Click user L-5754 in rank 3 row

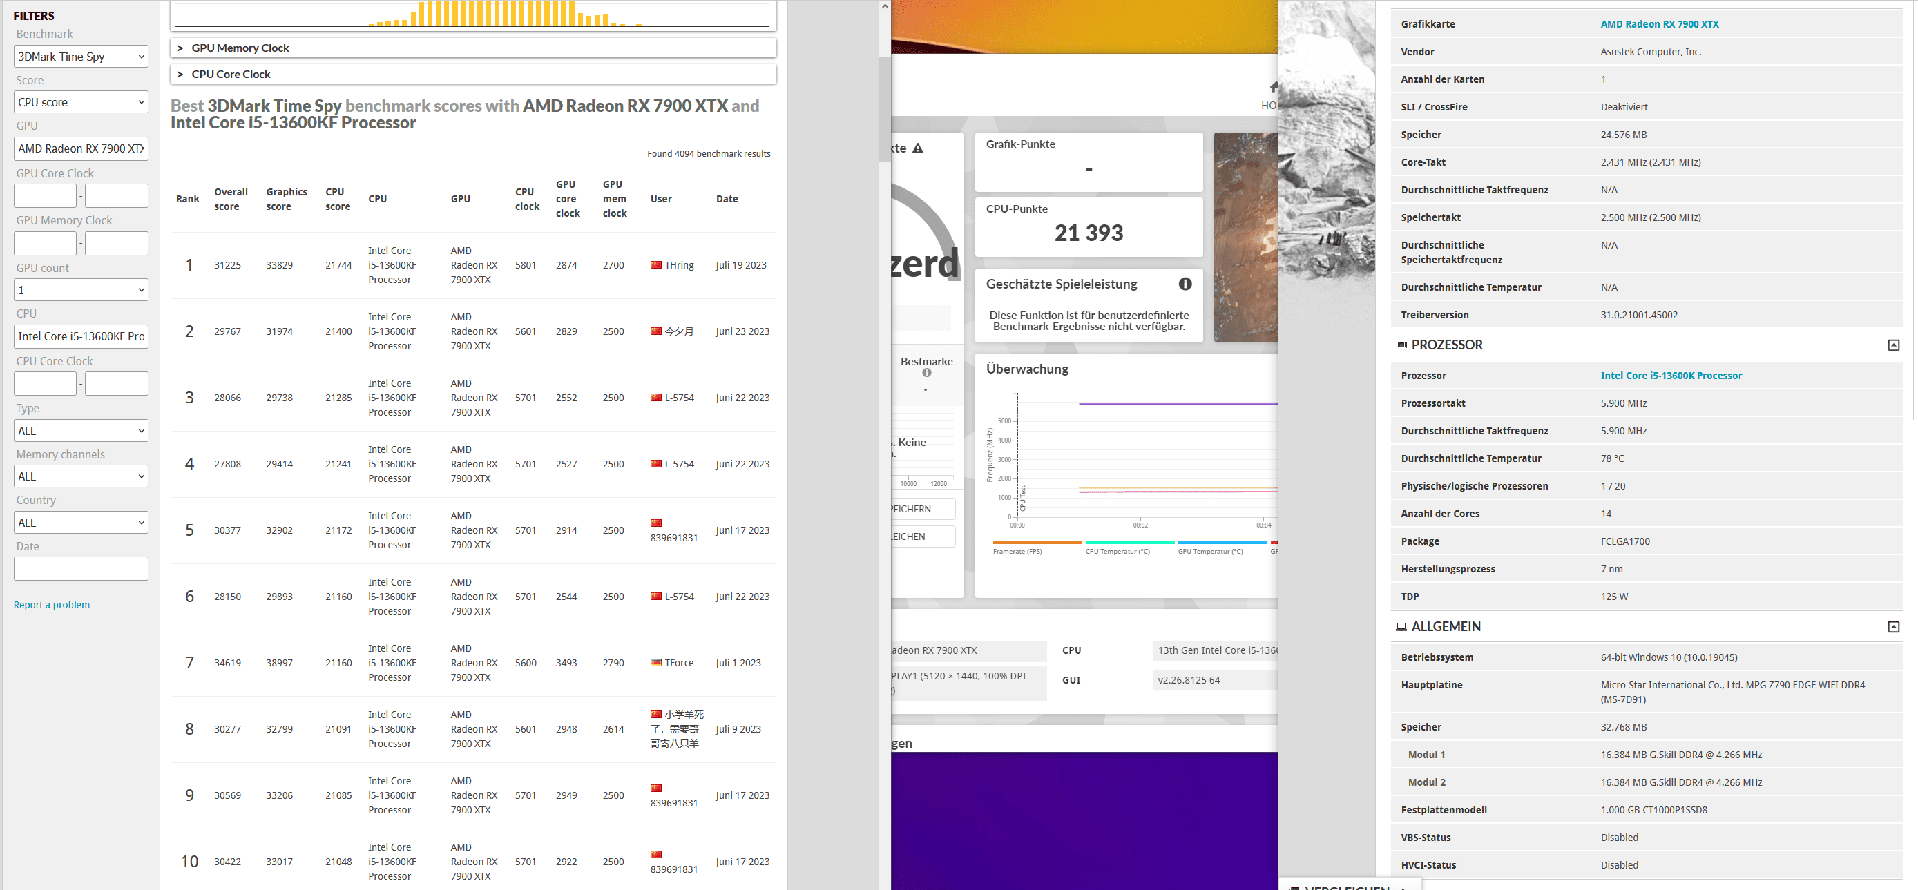(x=679, y=398)
